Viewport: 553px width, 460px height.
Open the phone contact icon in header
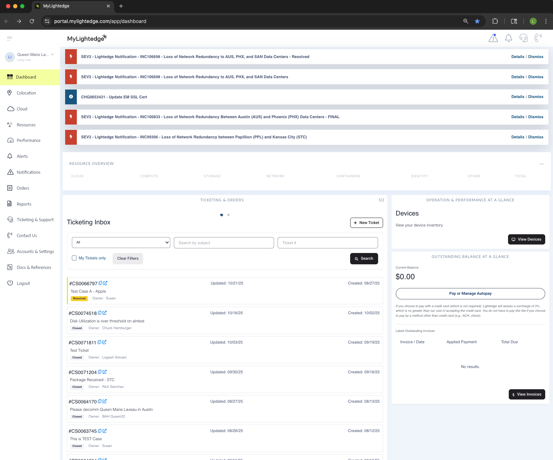538,38
